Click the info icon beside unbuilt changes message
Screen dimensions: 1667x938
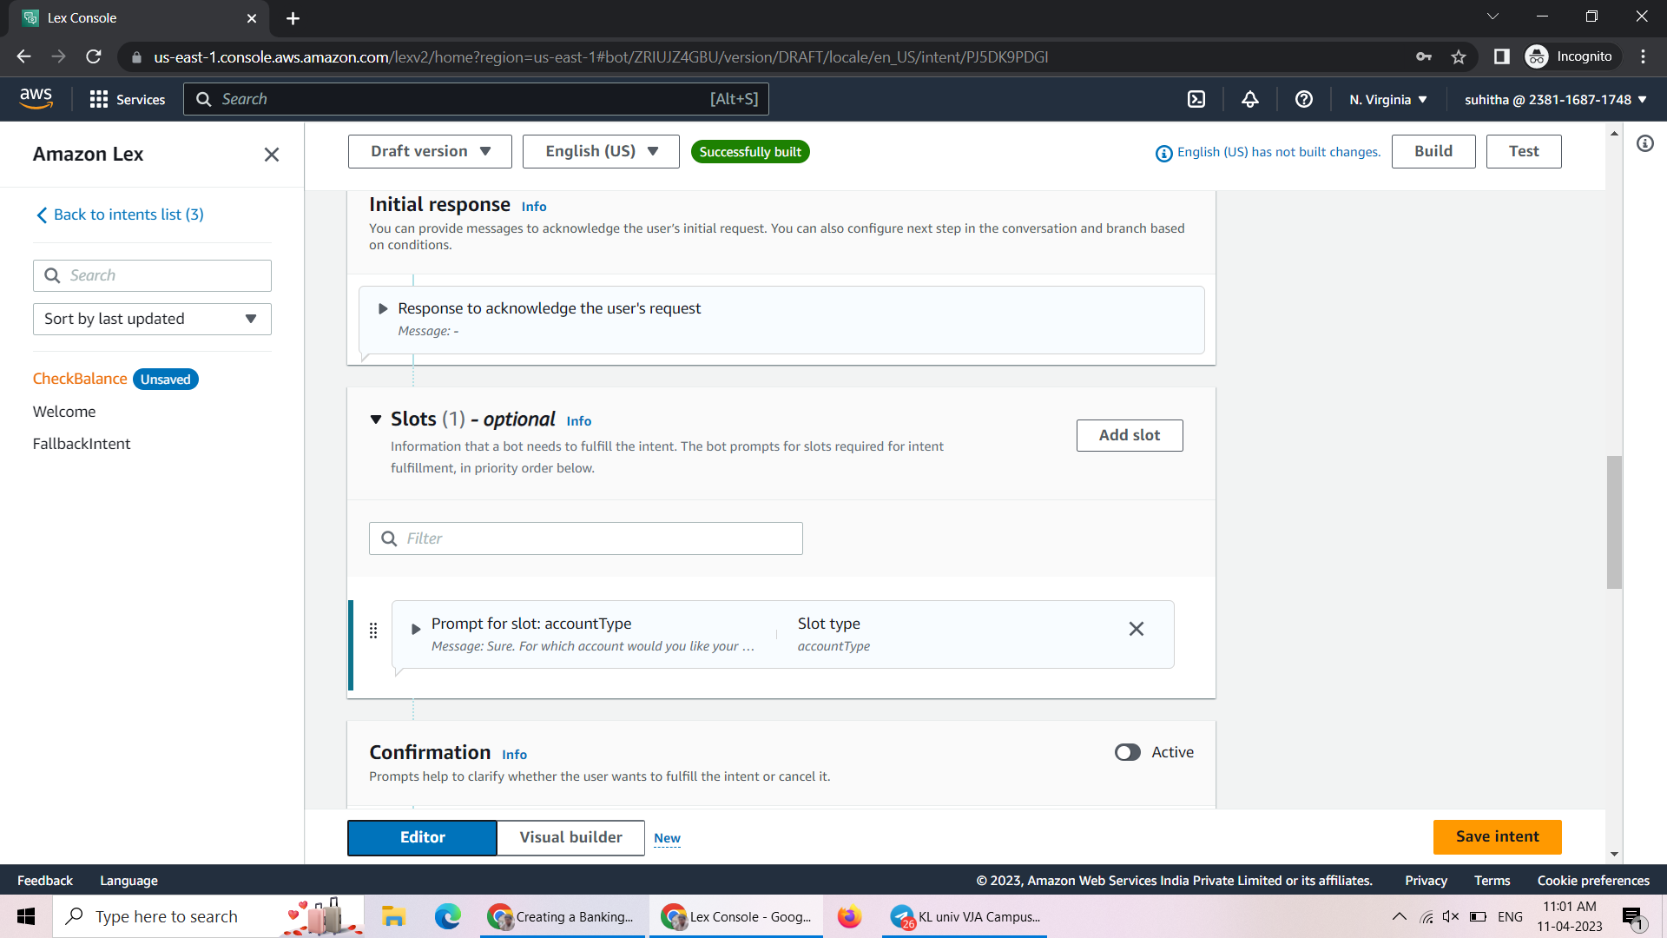coord(1163,153)
